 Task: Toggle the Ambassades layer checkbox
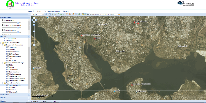coord(8,47)
